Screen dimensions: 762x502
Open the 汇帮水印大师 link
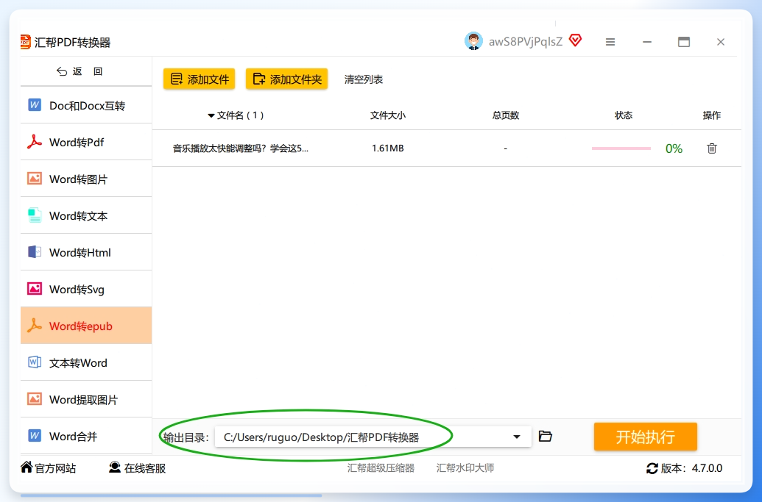pyautogui.click(x=465, y=468)
